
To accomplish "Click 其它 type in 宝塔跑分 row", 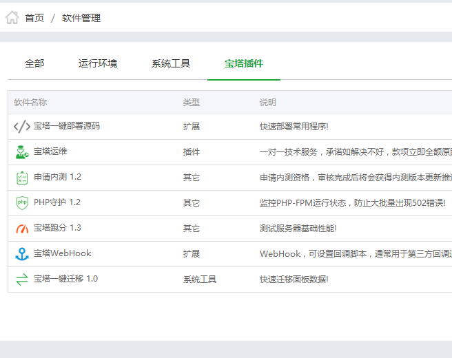I will pyautogui.click(x=192, y=229).
